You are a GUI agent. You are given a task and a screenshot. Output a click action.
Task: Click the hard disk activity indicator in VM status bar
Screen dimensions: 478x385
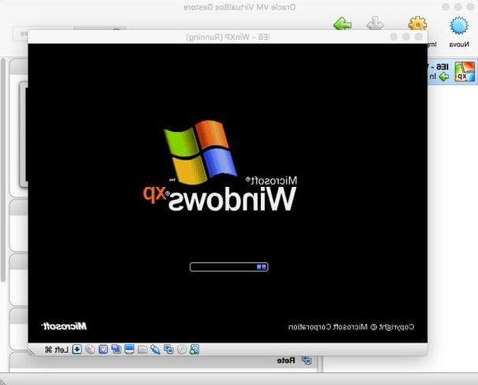(x=194, y=349)
